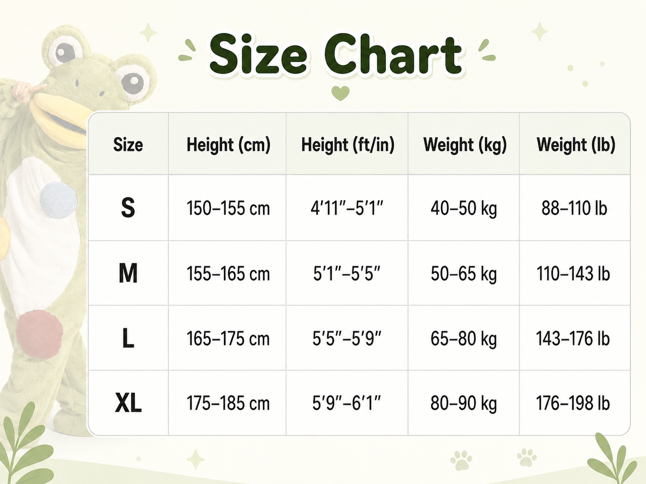The image size is (646, 484).
Task: Click the Weight (lb) header cell
Action: (x=575, y=144)
